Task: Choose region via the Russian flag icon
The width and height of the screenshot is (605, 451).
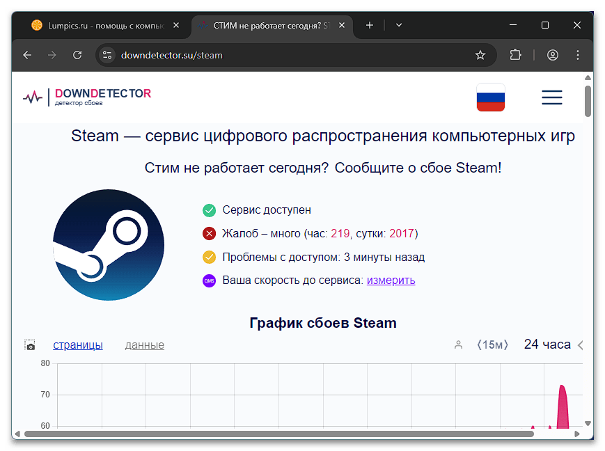Action: (x=491, y=97)
